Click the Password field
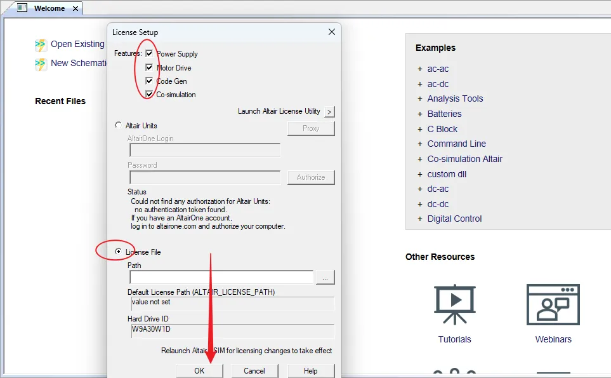Image resolution: width=611 pixels, height=378 pixels. point(205,177)
